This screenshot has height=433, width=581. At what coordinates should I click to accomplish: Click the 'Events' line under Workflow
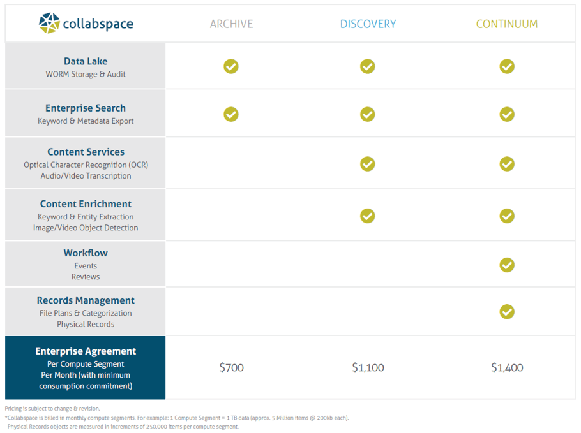pyautogui.click(x=86, y=266)
